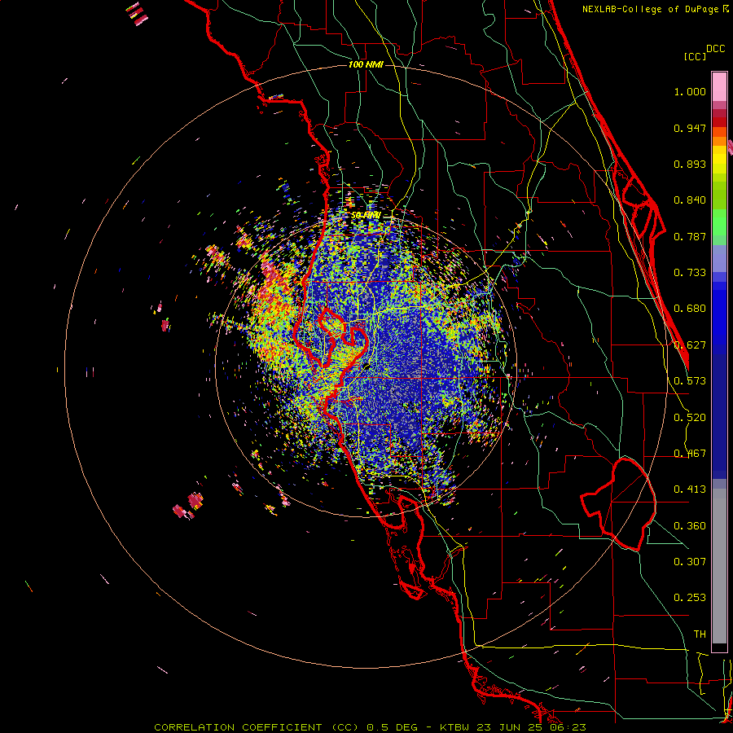Pick the dark red swatch on color bar
Screen dimensions: 733x733
[719, 122]
